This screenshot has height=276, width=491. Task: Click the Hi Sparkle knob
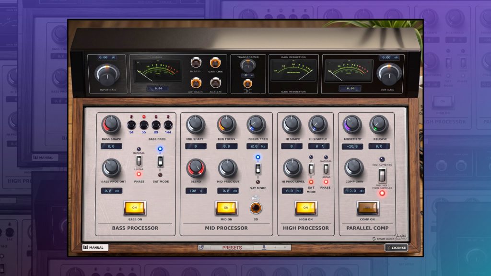pyautogui.click(x=317, y=125)
